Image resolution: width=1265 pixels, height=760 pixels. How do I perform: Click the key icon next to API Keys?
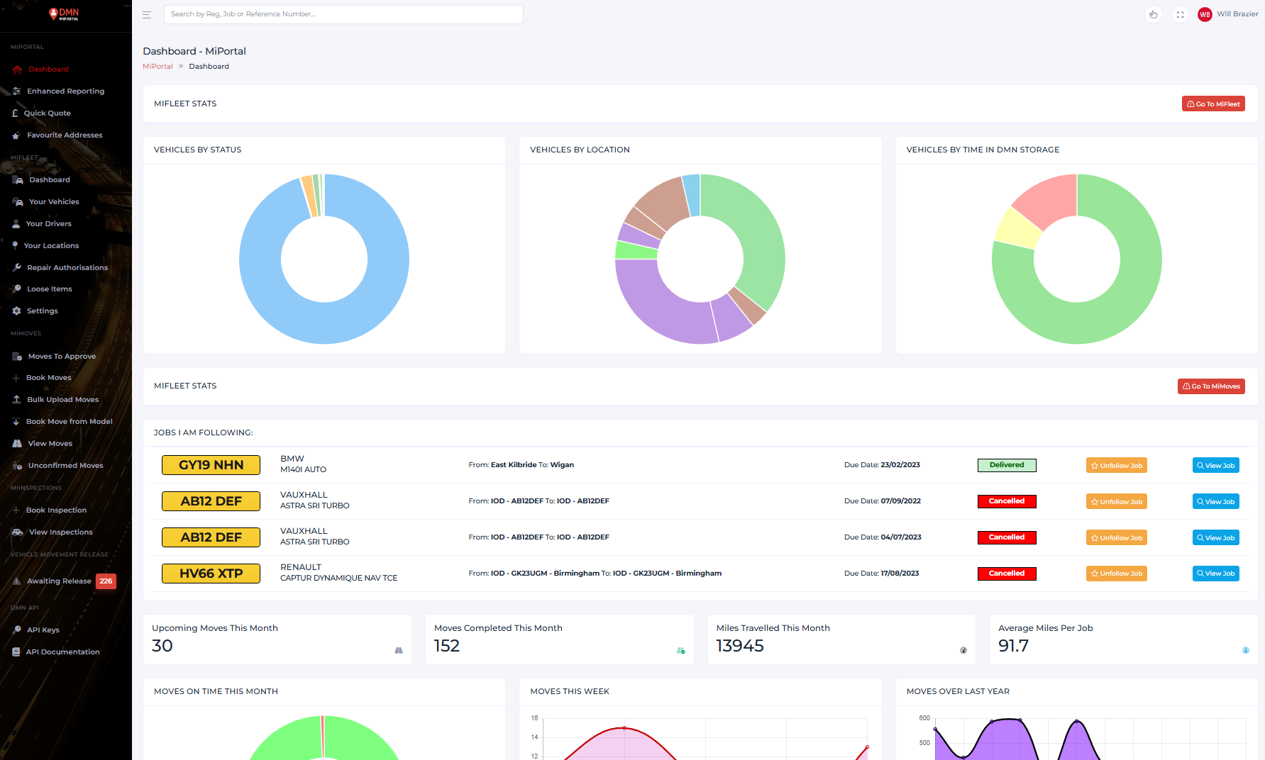[16, 630]
